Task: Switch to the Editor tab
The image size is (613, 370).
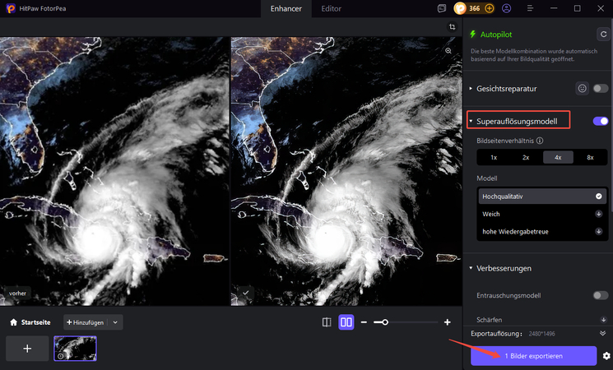Action: click(332, 9)
